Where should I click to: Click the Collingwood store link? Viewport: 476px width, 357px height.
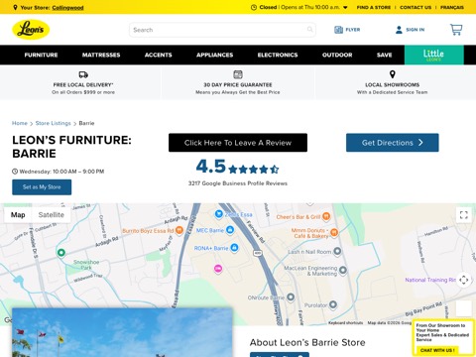(x=67, y=8)
